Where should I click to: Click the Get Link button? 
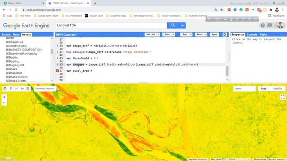[x=151, y=34]
